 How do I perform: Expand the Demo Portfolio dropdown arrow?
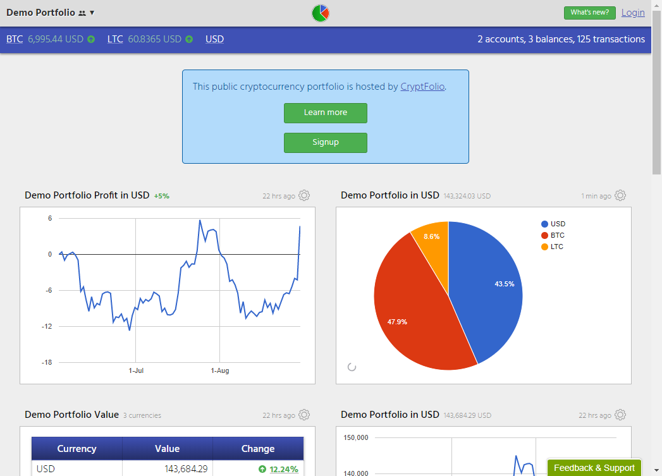(92, 13)
